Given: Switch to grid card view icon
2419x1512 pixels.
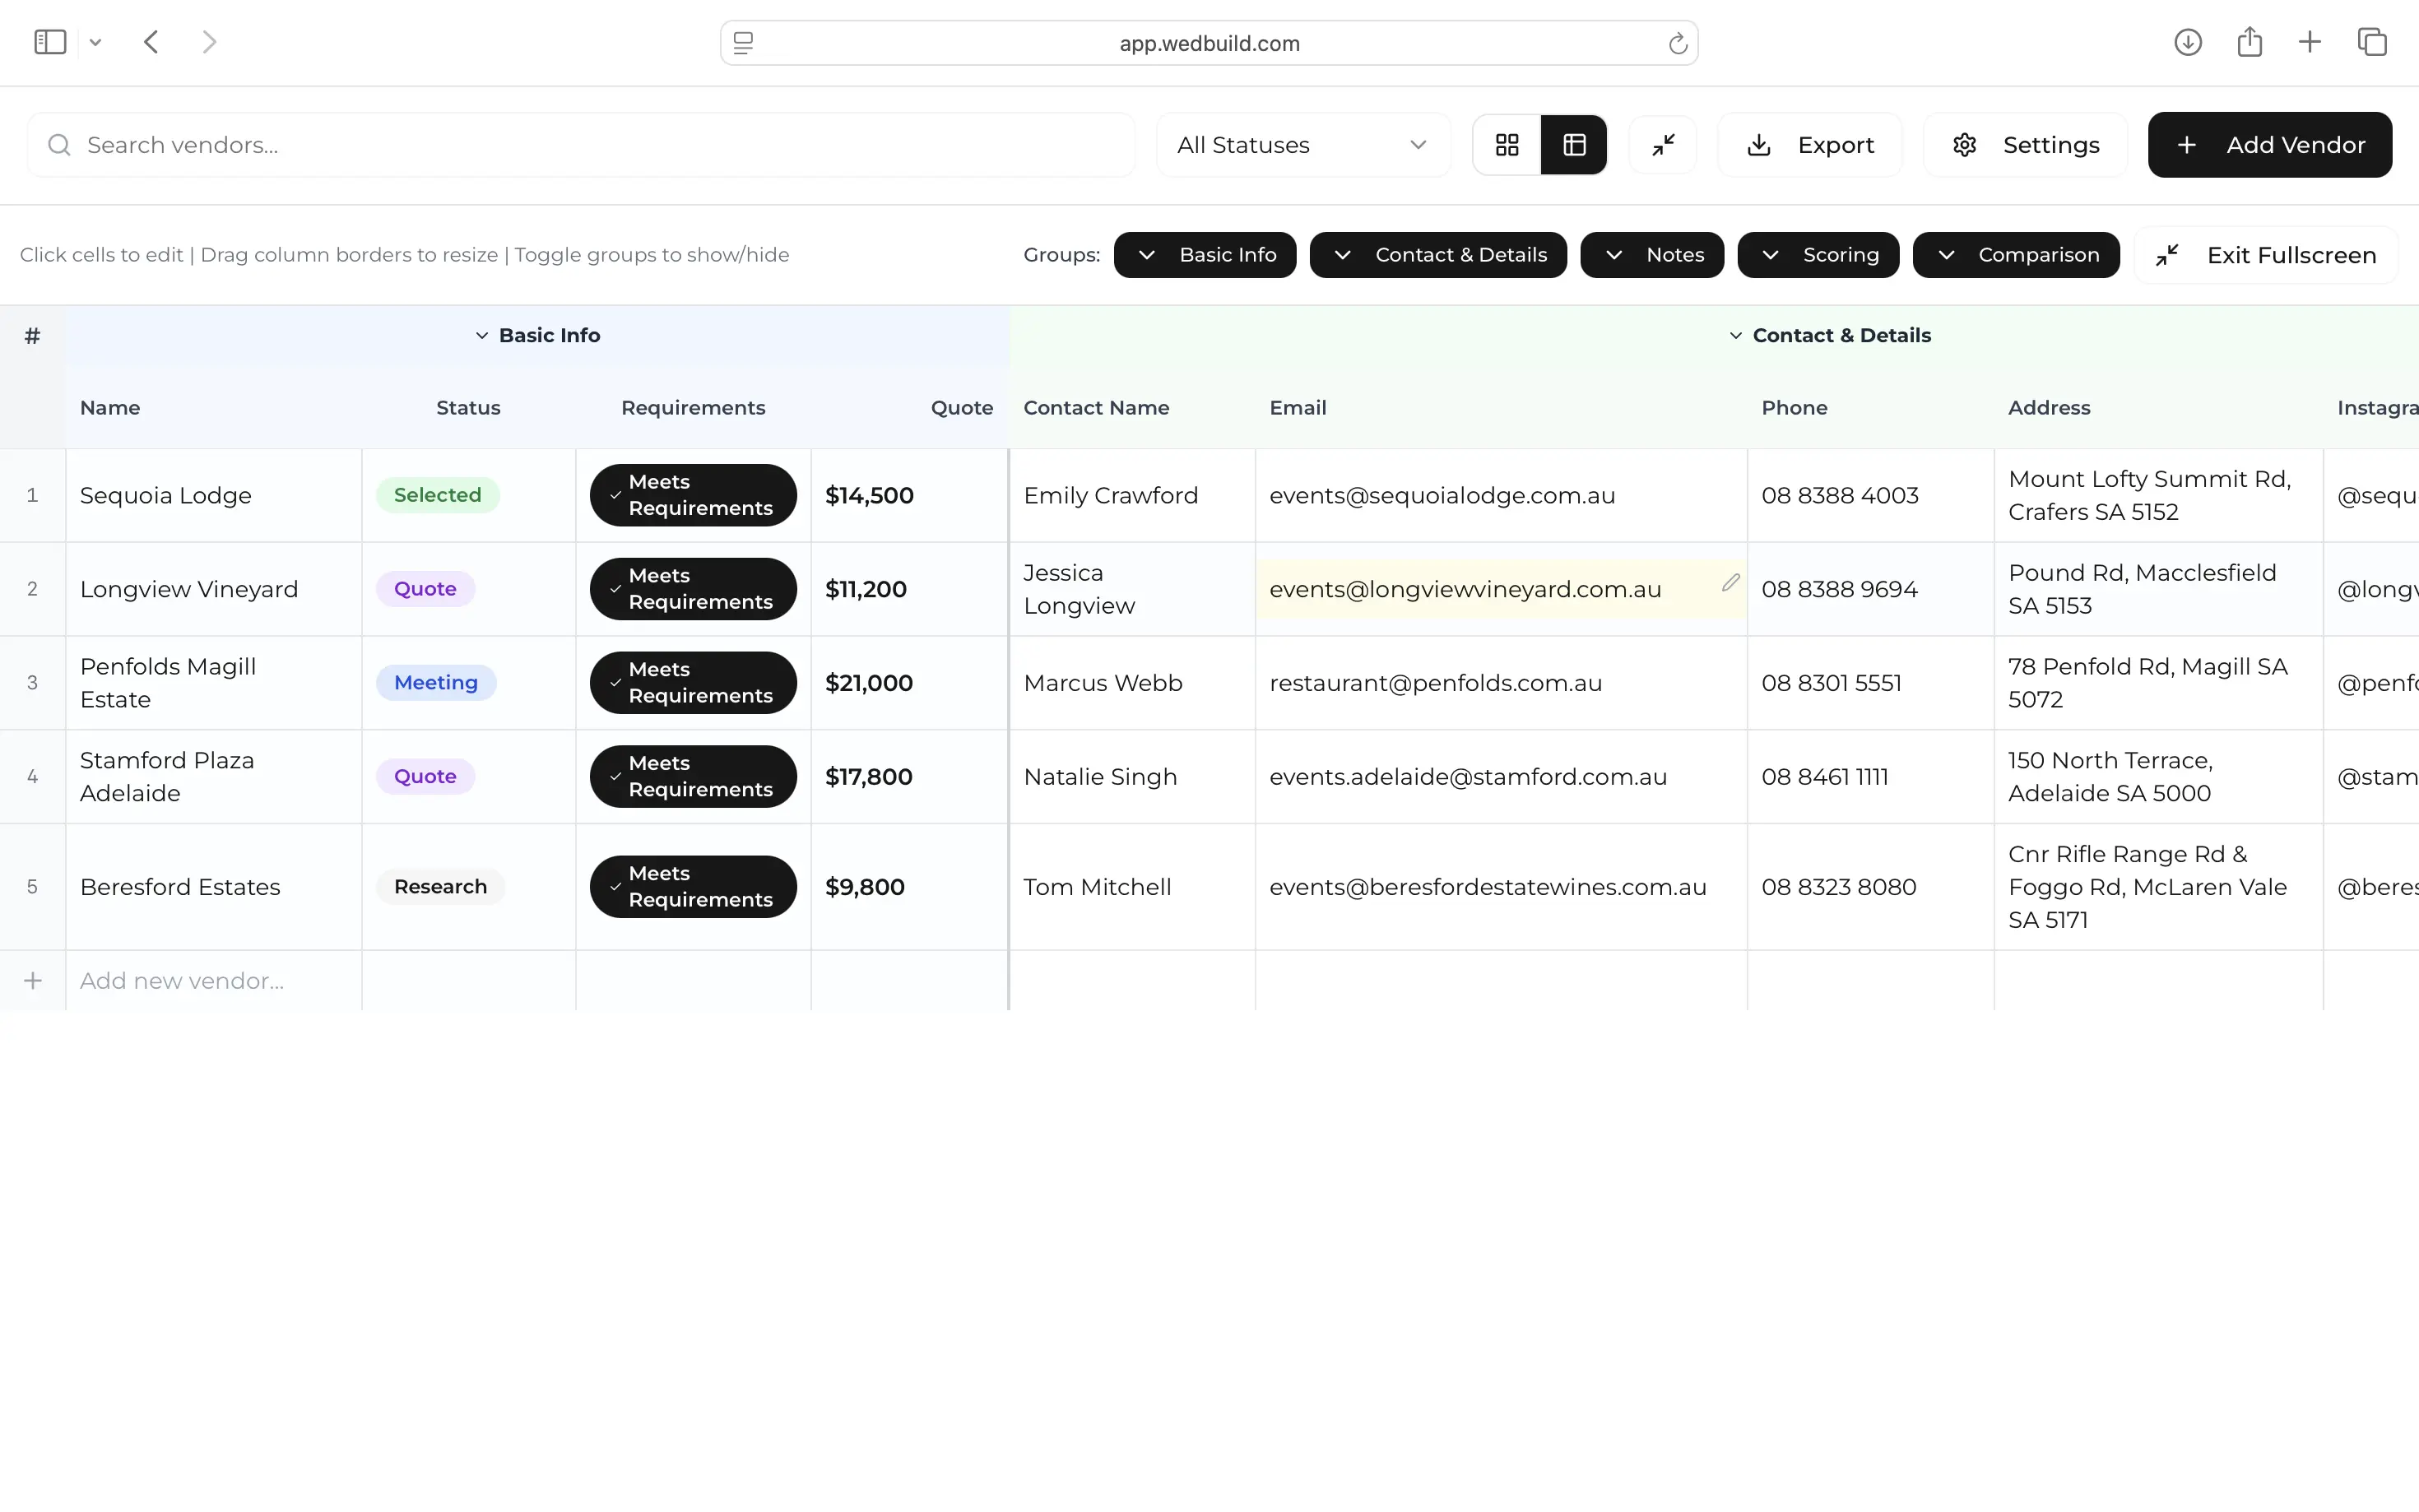Looking at the screenshot, I should tap(1506, 145).
